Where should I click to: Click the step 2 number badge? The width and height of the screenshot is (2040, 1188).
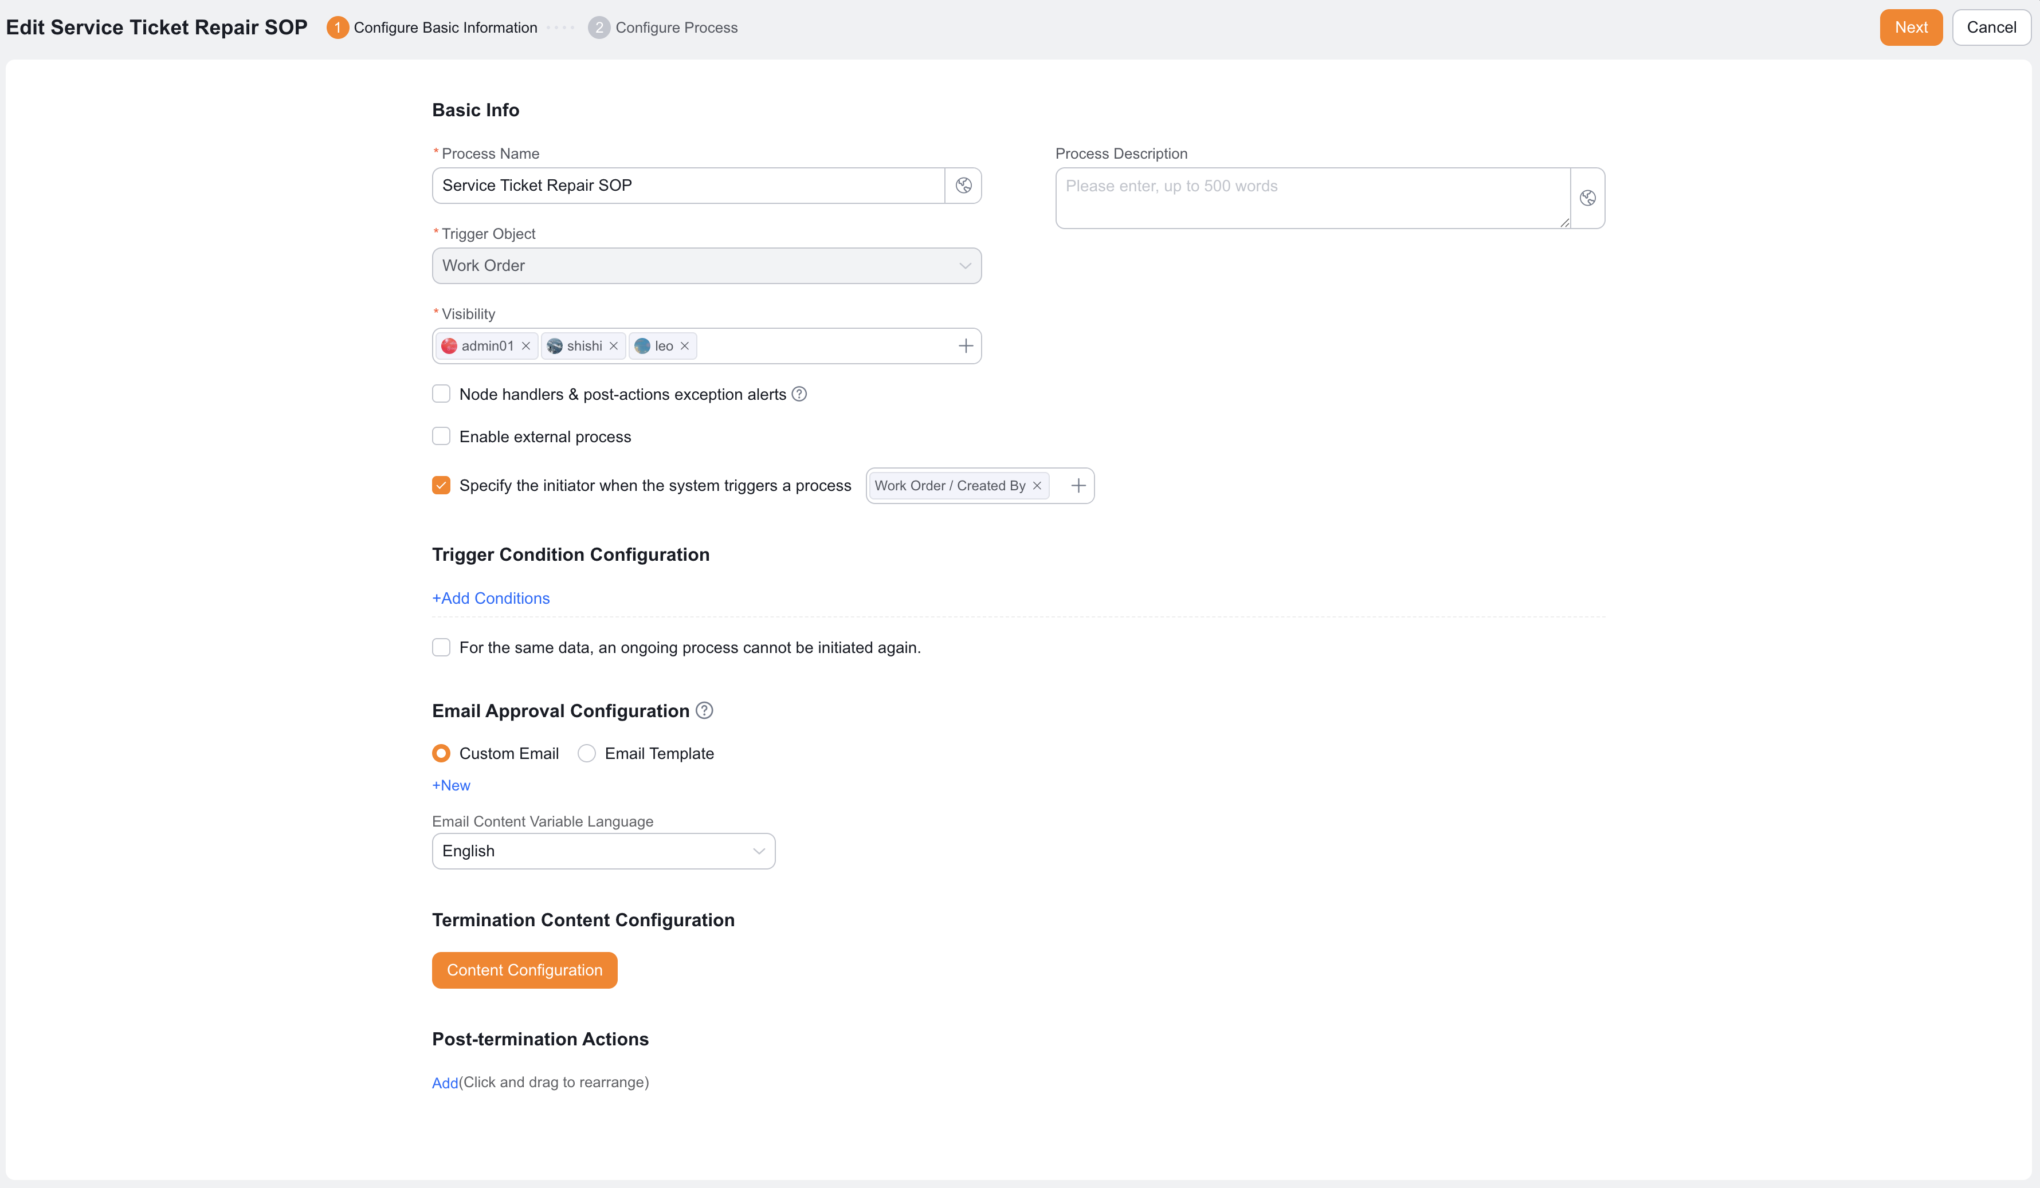tap(599, 27)
